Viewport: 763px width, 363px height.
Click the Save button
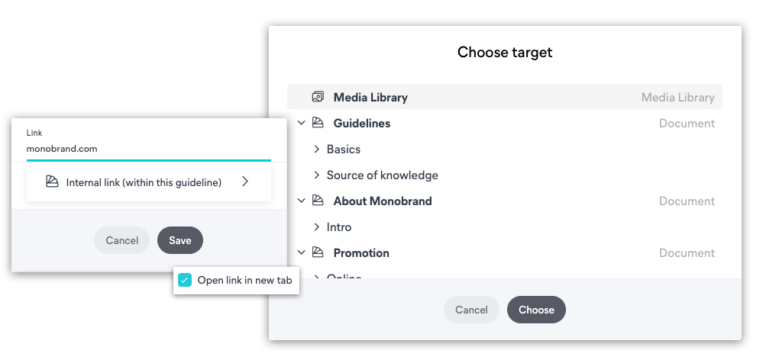click(x=180, y=240)
